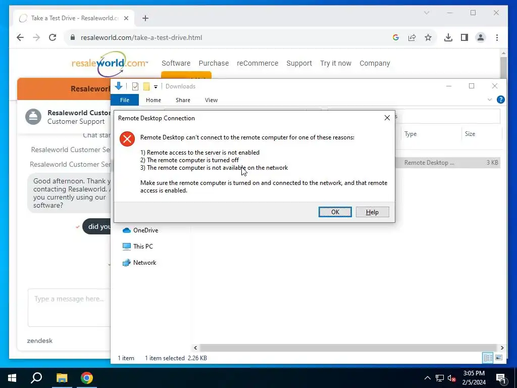Click the address bar URL in Chrome
Image resolution: width=517 pixels, height=388 pixels.
pyautogui.click(x=141, y=37)
